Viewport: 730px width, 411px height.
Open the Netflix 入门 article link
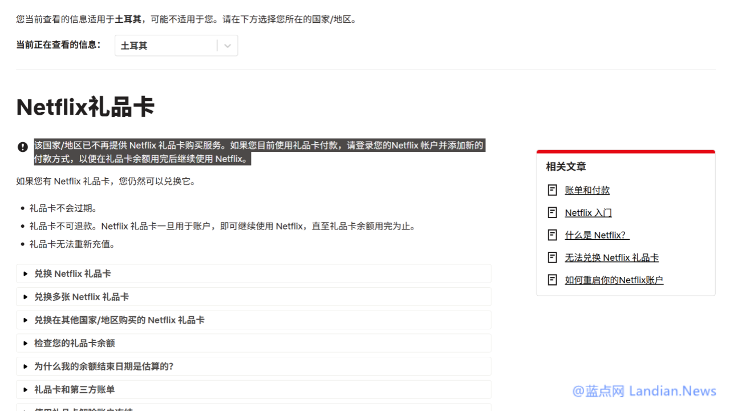tap(589, 212)
